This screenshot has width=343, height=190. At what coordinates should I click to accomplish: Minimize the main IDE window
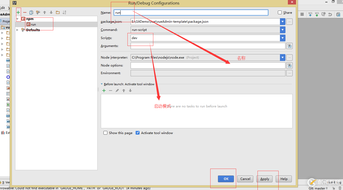click(x=326, y=2)
